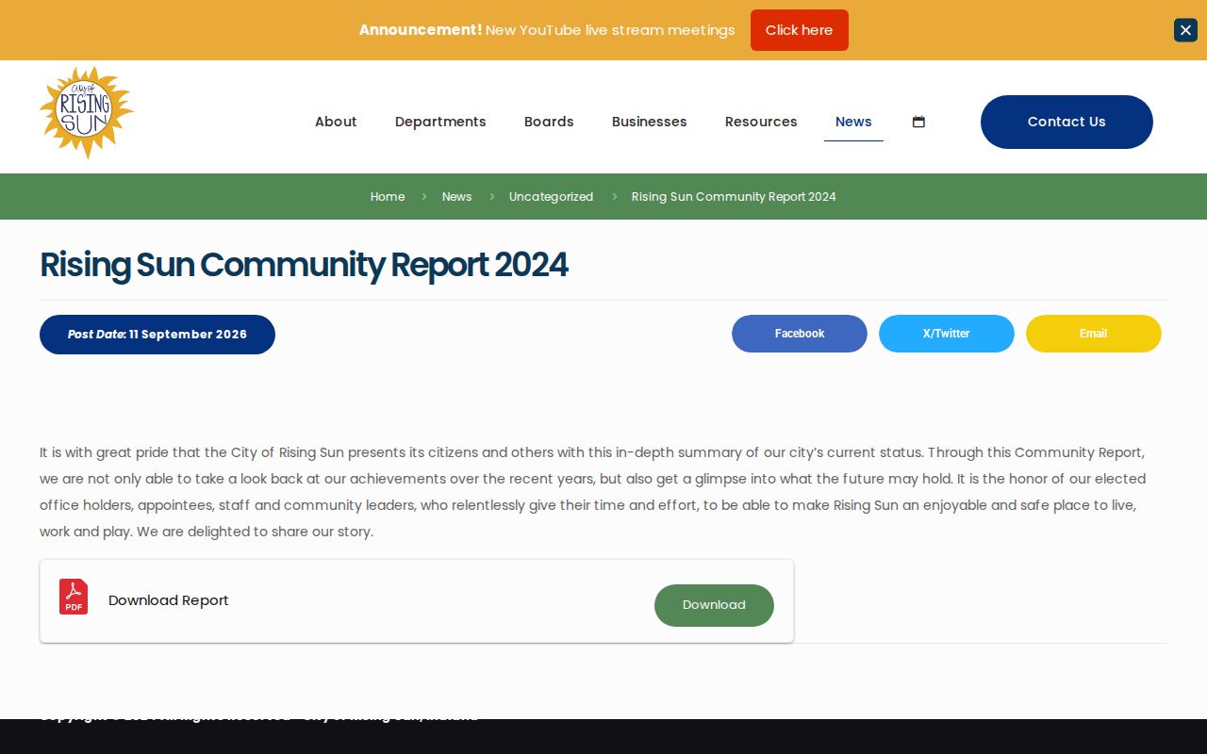This screenshot has height=754, width=1207.
Task: Open the Resources menu
Action: point(761,122)
